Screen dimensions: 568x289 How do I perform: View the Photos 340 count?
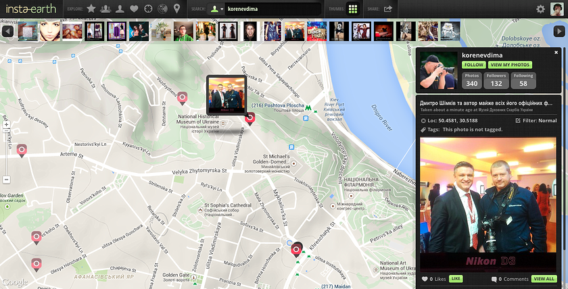click(472, 80)
